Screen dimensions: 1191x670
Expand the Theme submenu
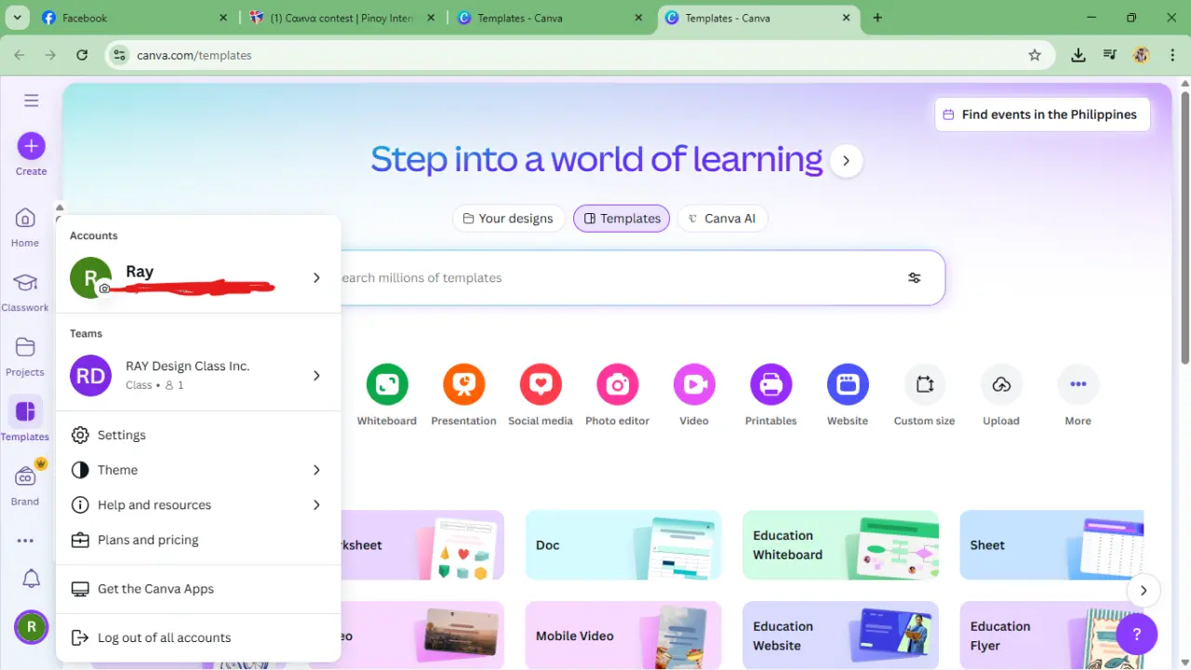198,470
